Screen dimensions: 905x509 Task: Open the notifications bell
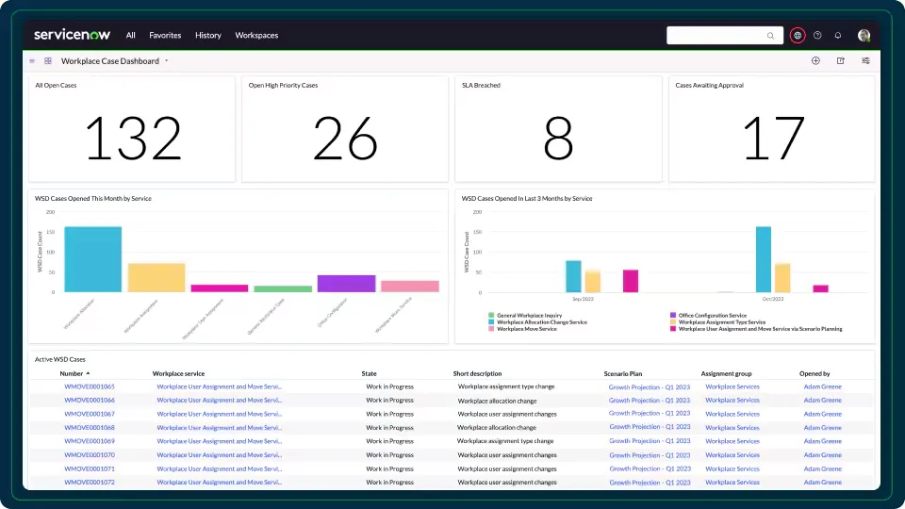pos(838,35)
